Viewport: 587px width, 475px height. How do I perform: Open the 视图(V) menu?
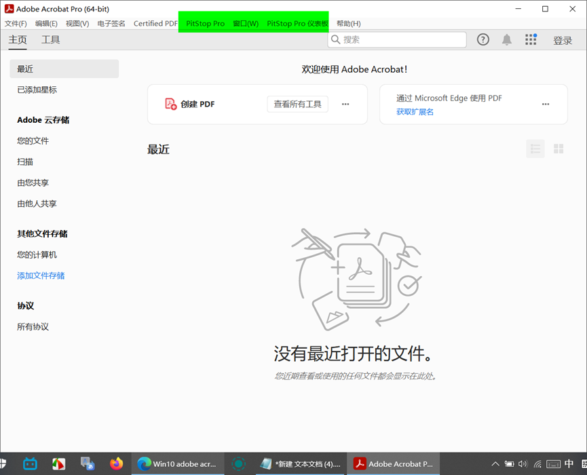tap(77, 24)
